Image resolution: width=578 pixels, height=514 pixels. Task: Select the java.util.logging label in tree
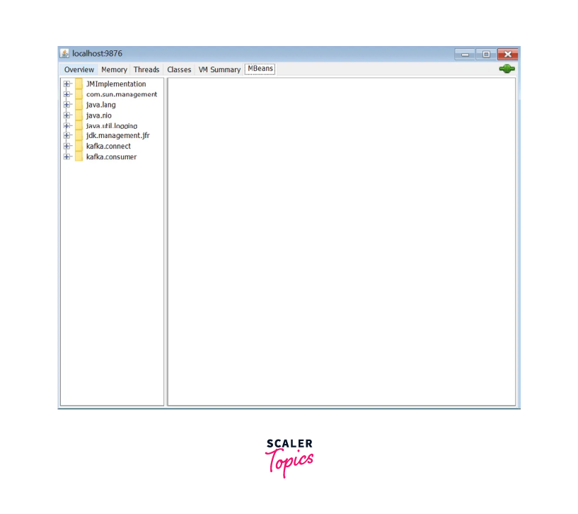112,126
